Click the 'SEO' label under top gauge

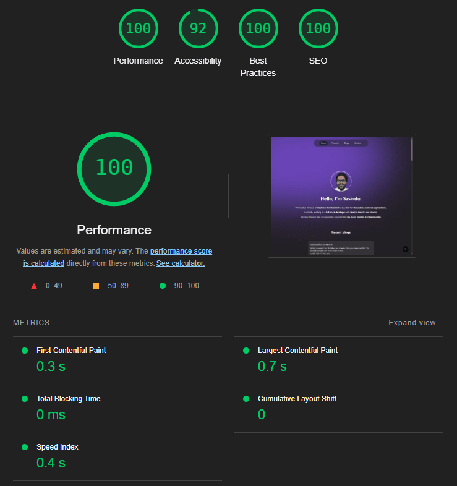pyautogui.click(x=318, y=61)
